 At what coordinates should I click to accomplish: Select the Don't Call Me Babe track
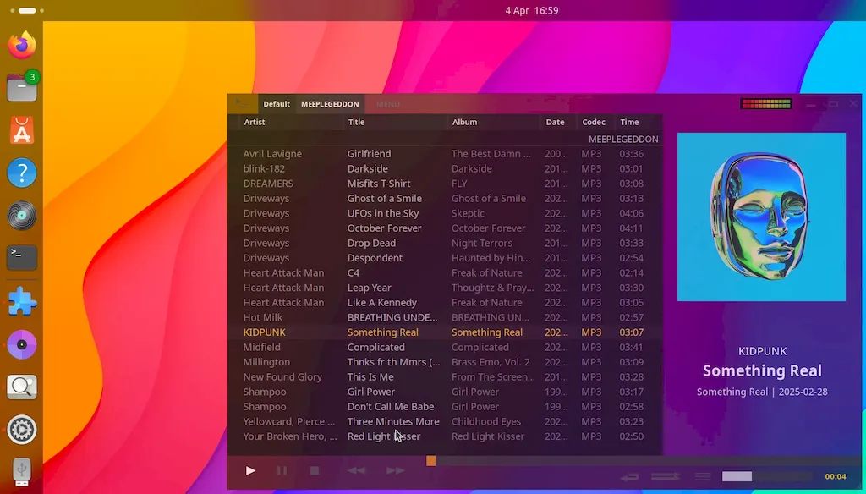click(445, 407)
